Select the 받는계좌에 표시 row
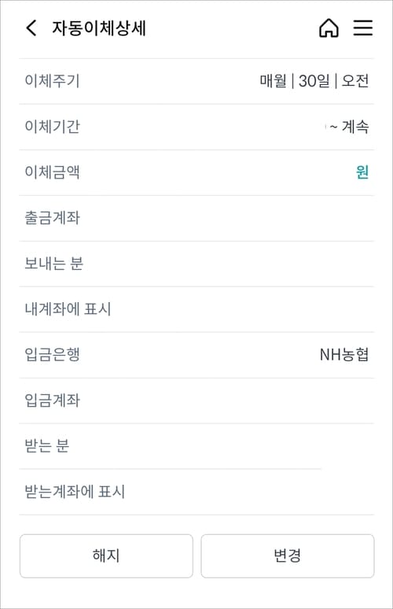Image resolution: width=393 pixels, height=609 pixels. tap(196, 492)
